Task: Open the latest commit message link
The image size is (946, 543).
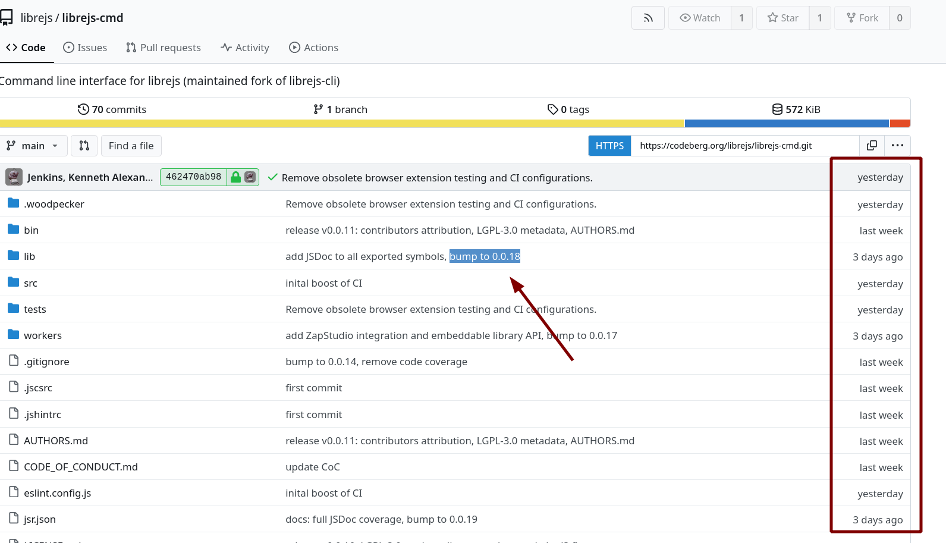Action: pyautogui.click(x=437, y=178)
